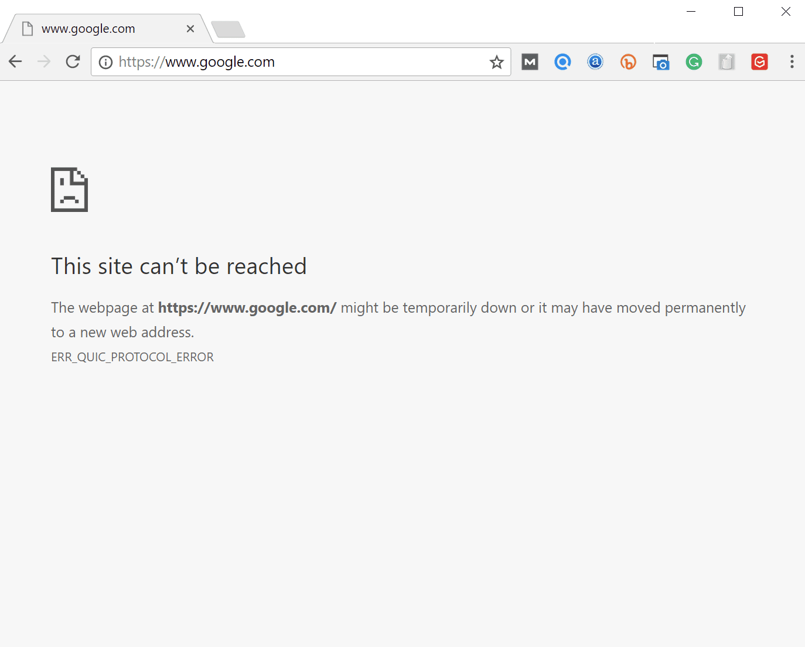The height and width of the screenshot is (647, 805).
Task: Click the page info icon in address bar
Action: click(x=105, y=61)
